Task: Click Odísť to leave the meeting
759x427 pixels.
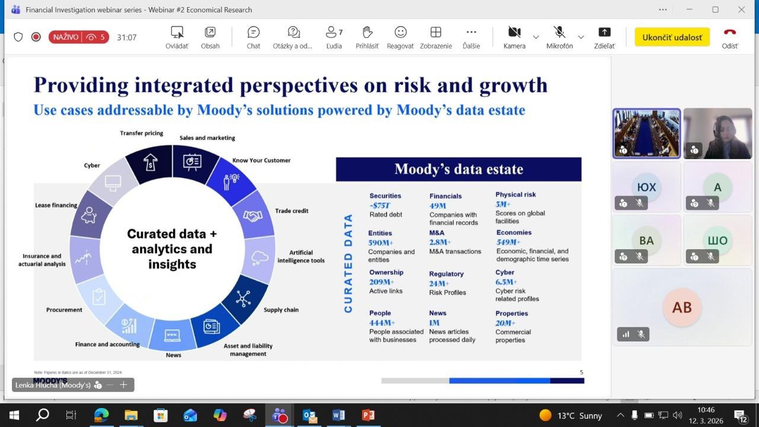Action: [730, 37]
